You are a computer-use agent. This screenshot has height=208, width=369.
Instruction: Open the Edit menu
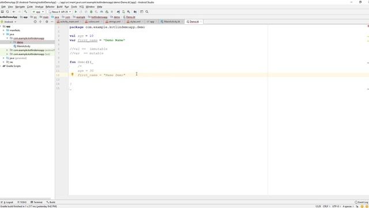3,7
